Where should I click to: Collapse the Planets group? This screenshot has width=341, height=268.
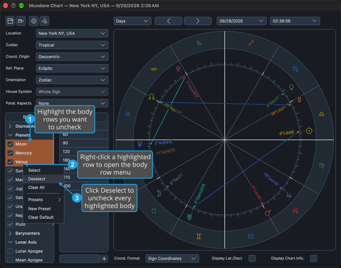click(10, 135)
